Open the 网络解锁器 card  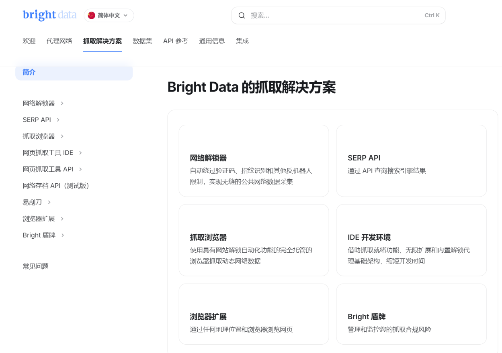[254, 161]
